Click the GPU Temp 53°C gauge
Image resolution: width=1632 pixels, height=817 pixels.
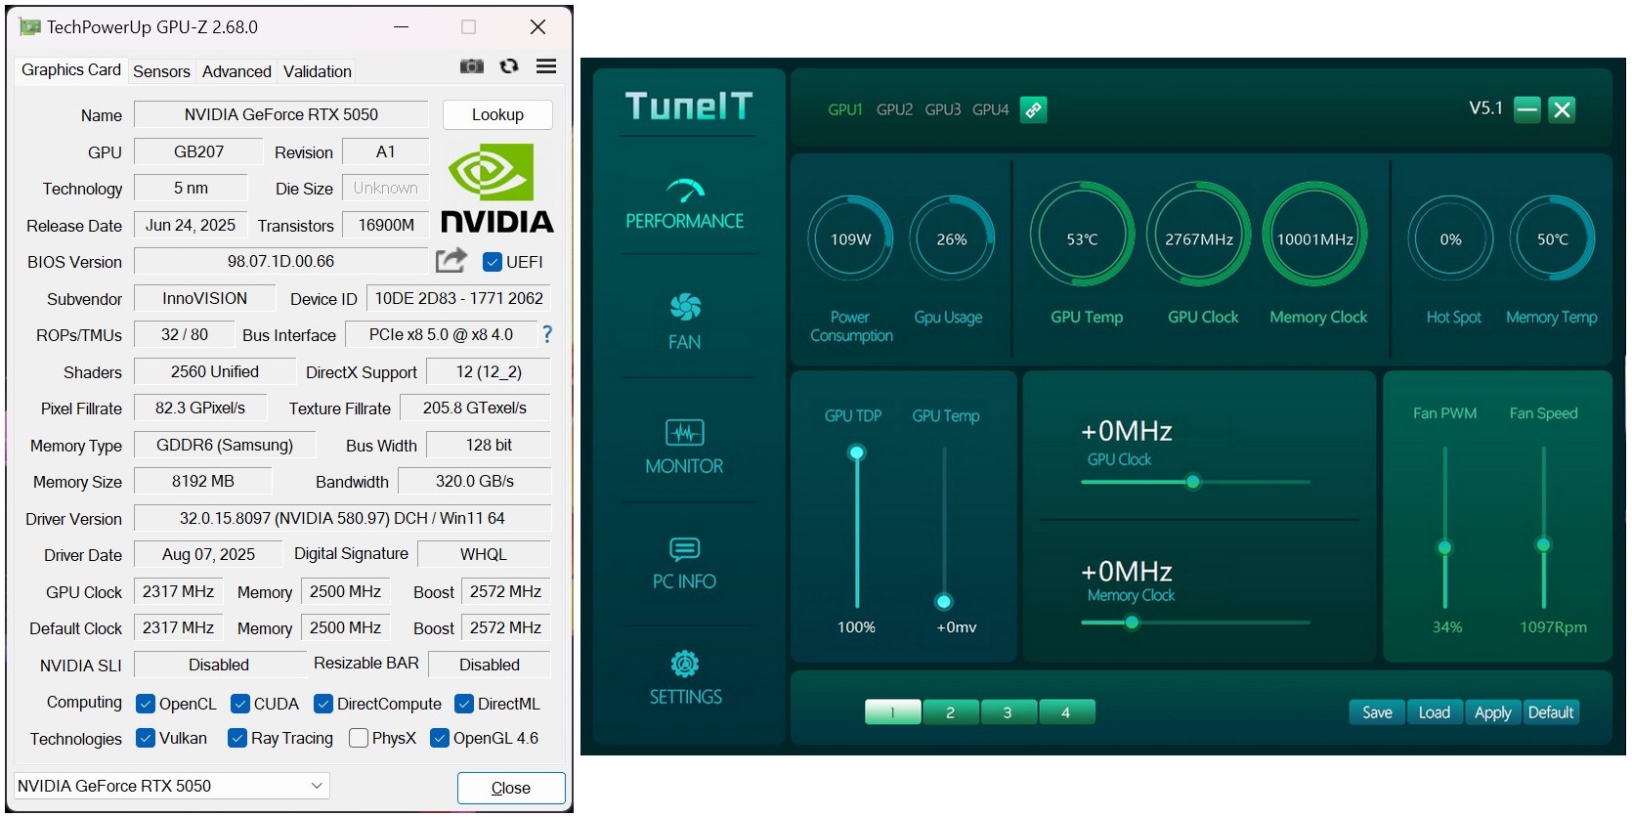[x=1082, y=234]
